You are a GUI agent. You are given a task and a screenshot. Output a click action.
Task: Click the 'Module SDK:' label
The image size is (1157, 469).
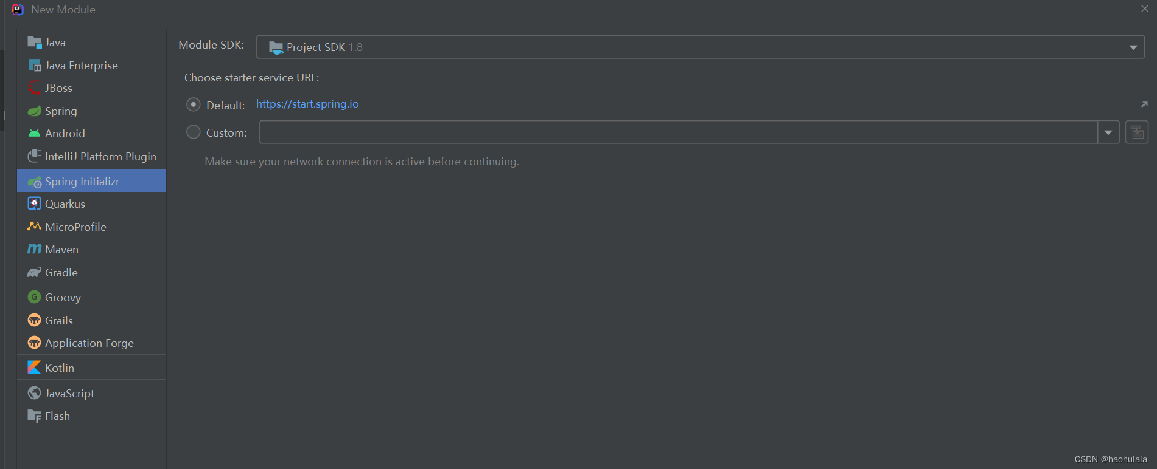211,45
